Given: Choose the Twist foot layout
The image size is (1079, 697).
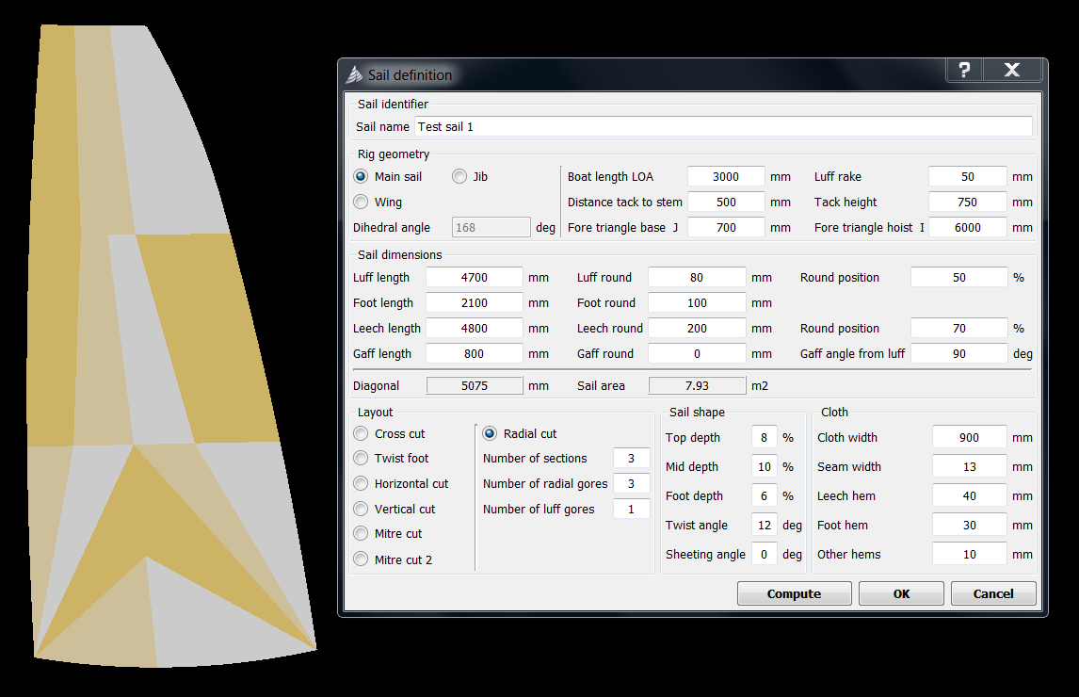Looking at the screenshot, I should pyautogui.click(x=361, y=458).
